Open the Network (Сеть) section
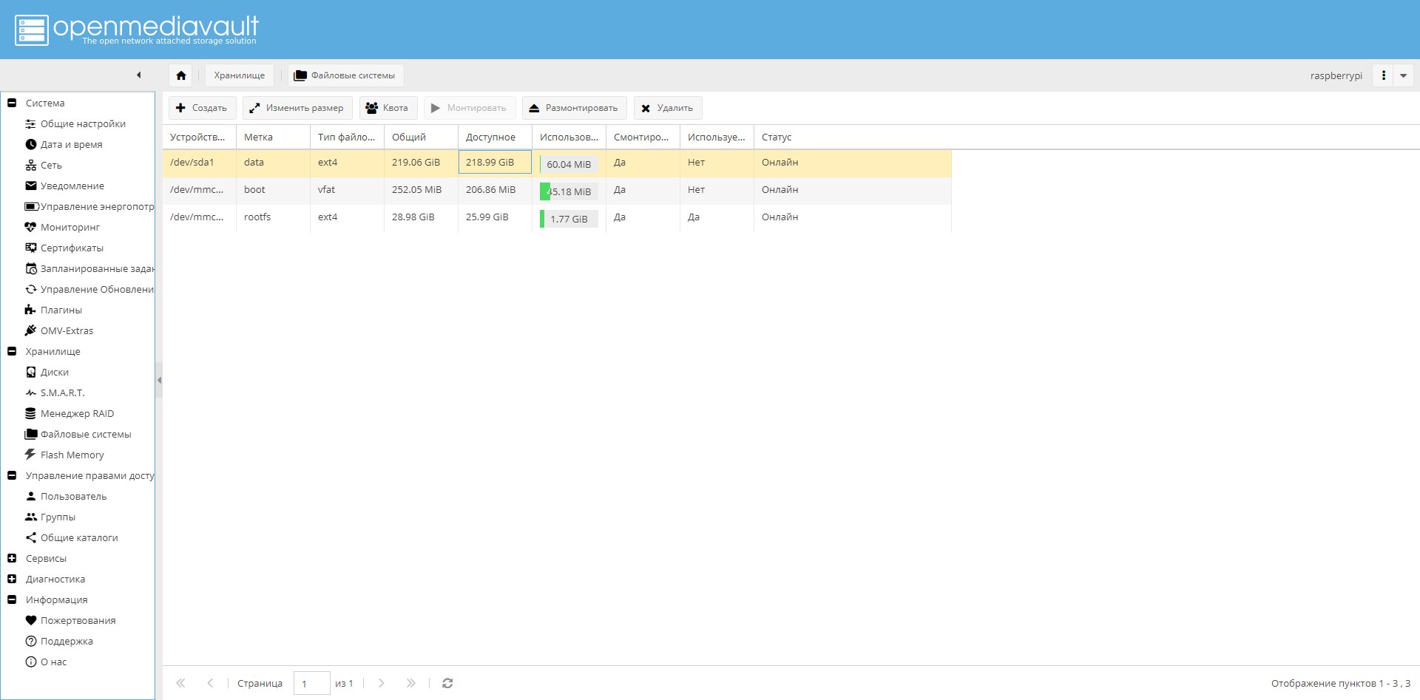1420x700 pixels. coord(51,166)
